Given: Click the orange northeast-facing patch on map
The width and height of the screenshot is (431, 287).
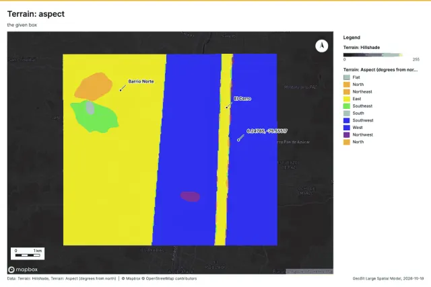Looking at the screenshot, I should (x=94, y=87).
